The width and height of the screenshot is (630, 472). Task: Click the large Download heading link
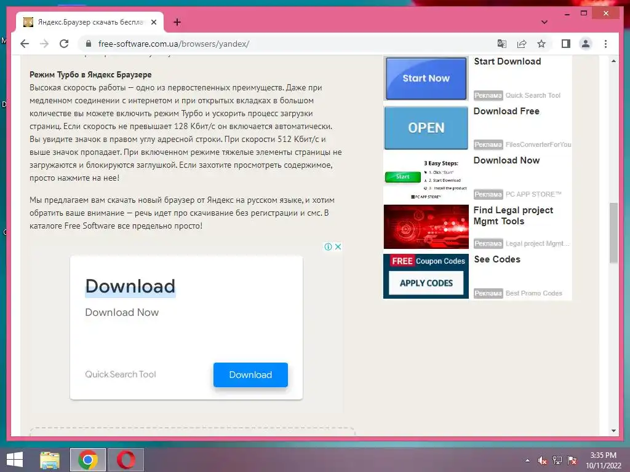click(x=130, y=286)
